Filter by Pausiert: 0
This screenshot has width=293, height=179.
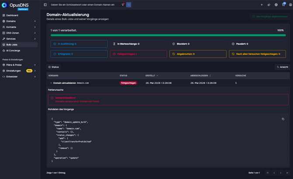tap(257, 44)
